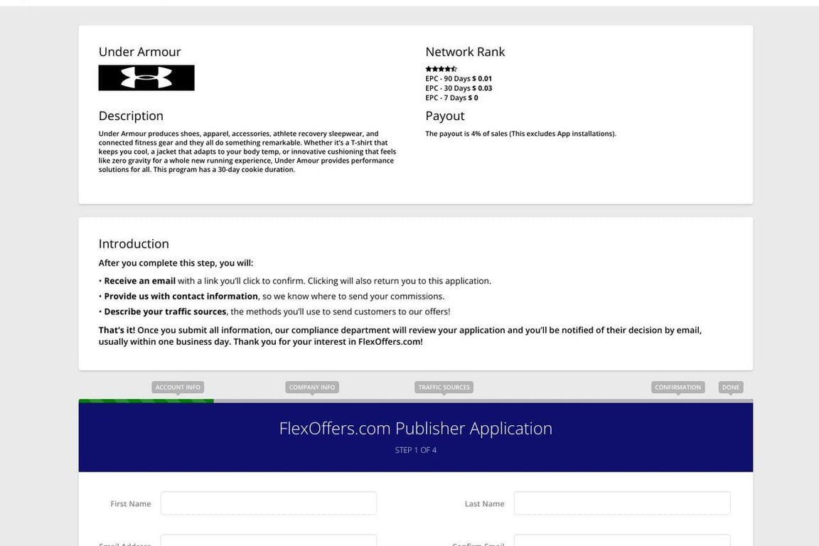Click the 'Describe your traffic sources' bullet
The height and width of the screenshot is (546, 819).
pyautogui.click(x=165, y=311)
